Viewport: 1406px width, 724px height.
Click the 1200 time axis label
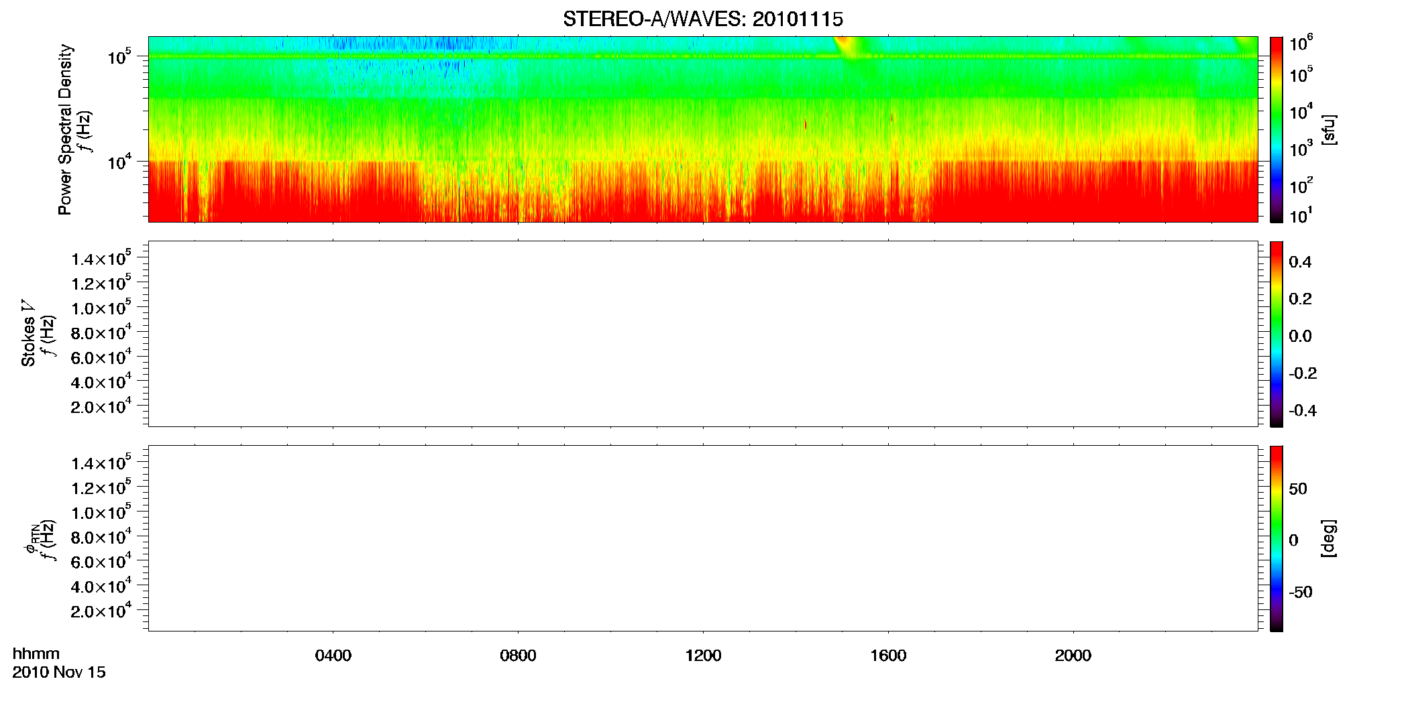(x=703, y=656)
